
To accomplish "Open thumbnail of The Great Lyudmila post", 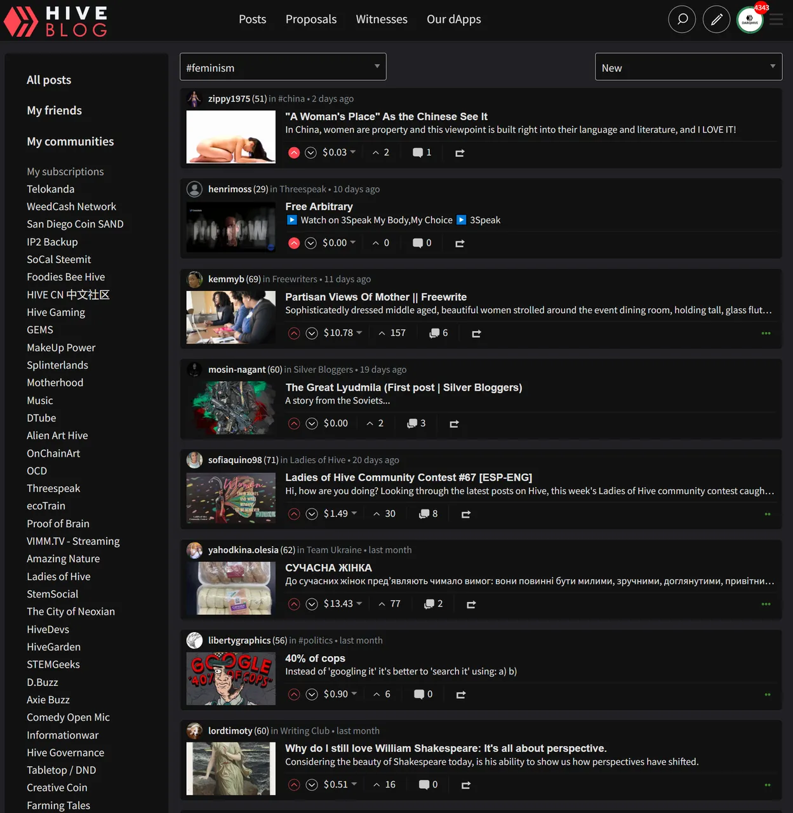I will tap(231, 408).
